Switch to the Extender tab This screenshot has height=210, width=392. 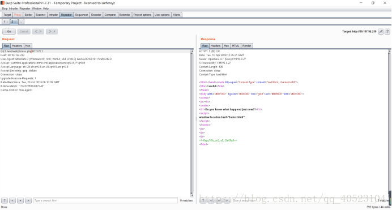(125, 15)
